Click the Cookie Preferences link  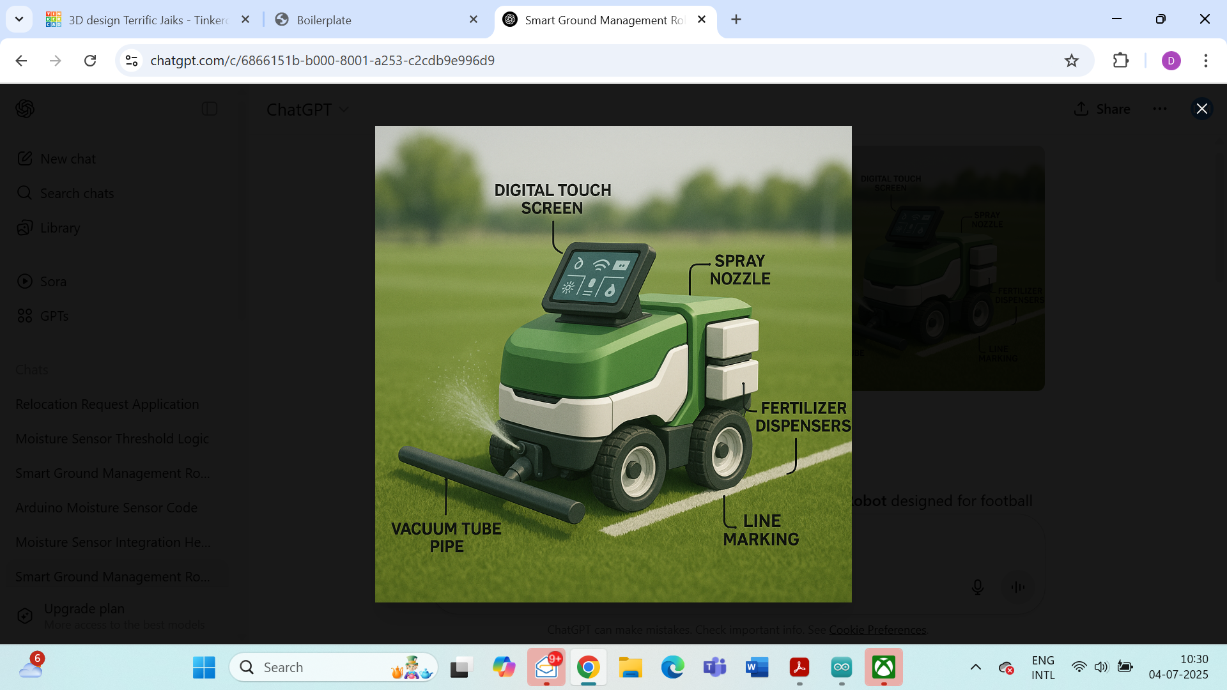(x=877, y=629)
